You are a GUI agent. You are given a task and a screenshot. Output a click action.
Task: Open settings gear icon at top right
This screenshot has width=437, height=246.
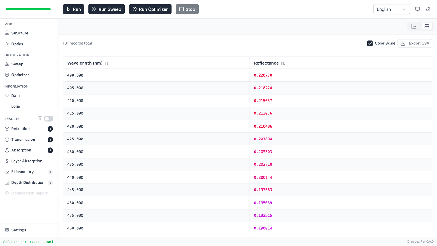pyautogui.click(x=428, y=9)
